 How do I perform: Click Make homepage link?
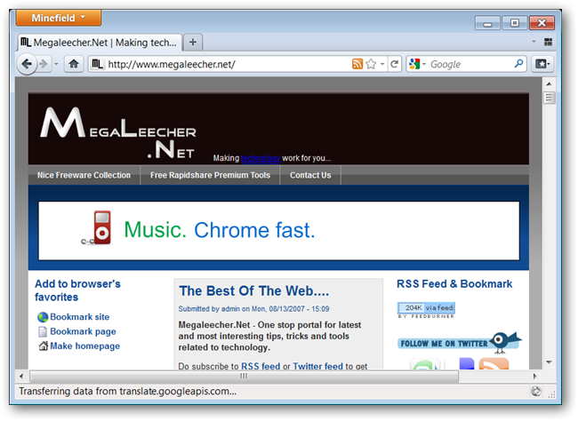pos(84,346)
